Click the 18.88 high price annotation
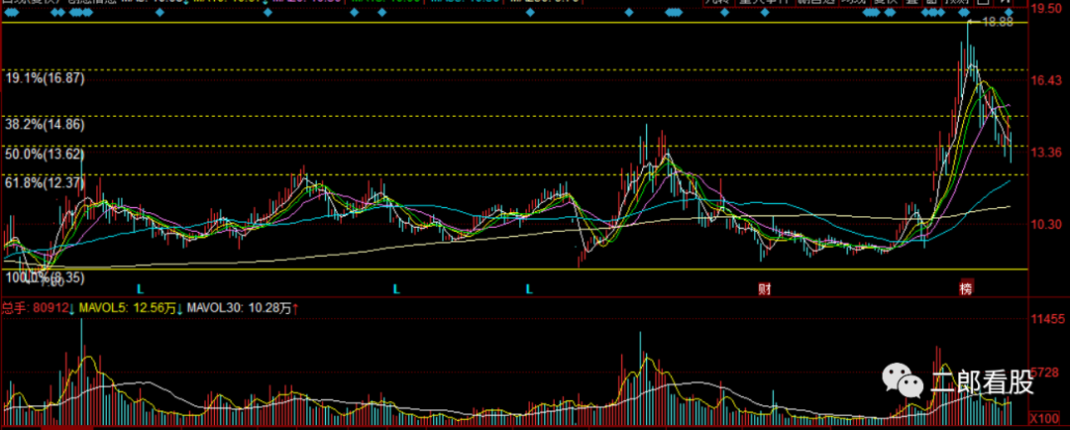 click(996, 22)
